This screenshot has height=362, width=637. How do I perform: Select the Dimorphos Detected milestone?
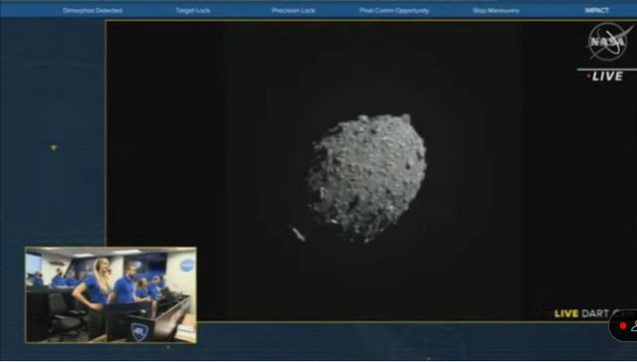93,11
